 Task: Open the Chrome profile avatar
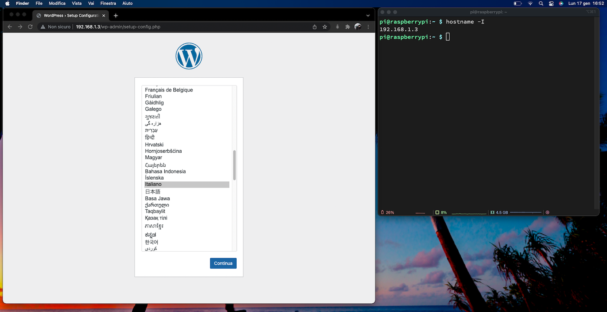[358, 26]
